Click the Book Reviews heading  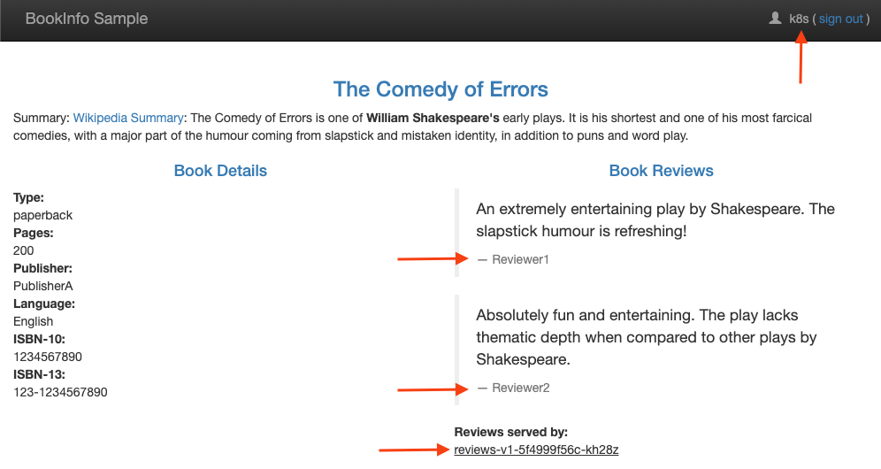[x=661, y=171]
